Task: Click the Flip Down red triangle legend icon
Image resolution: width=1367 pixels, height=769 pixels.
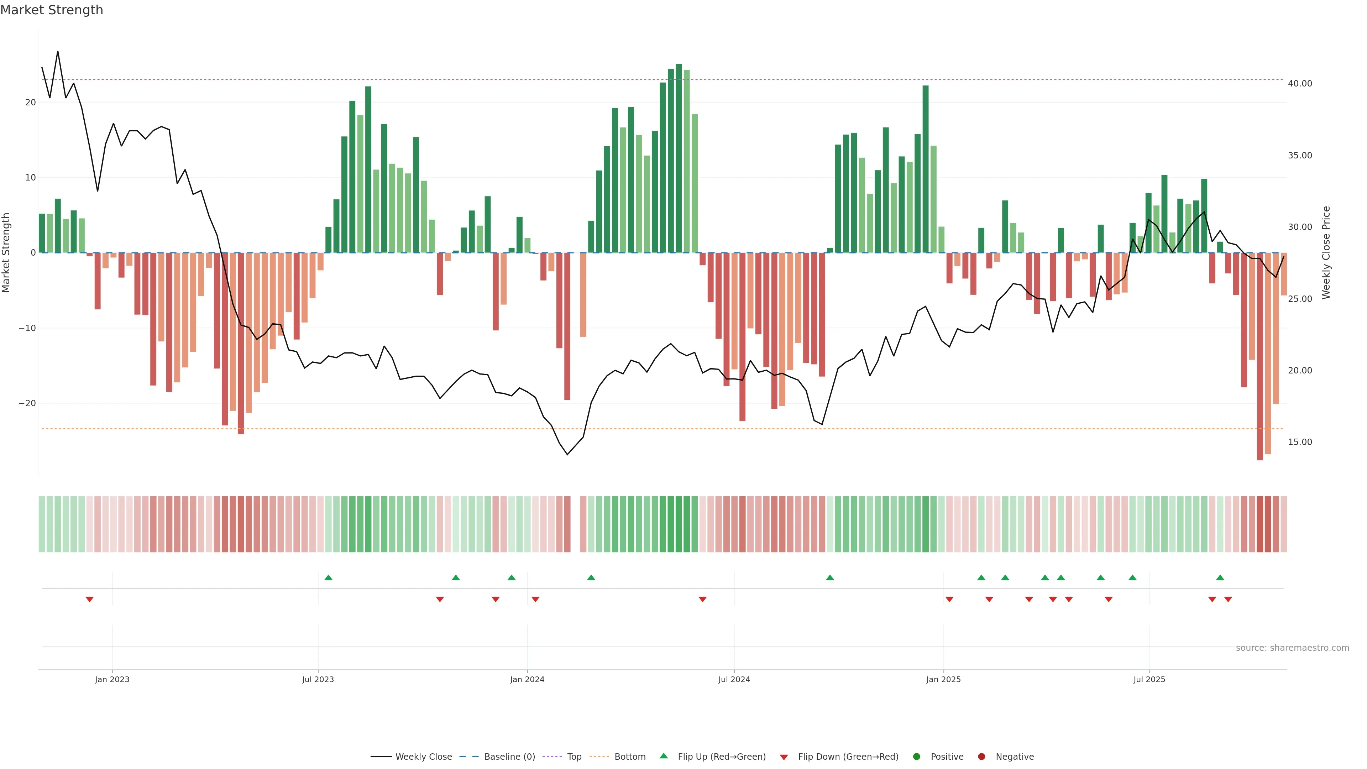Action: (784, 757)
